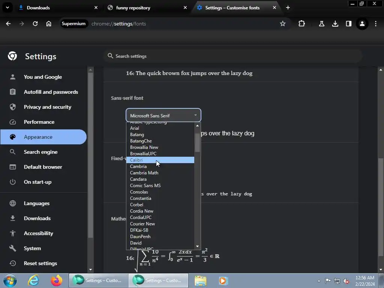Open the profile avatar menu
Image resolution: width=384 pixels, height=288 pixels.
point(362,24)
